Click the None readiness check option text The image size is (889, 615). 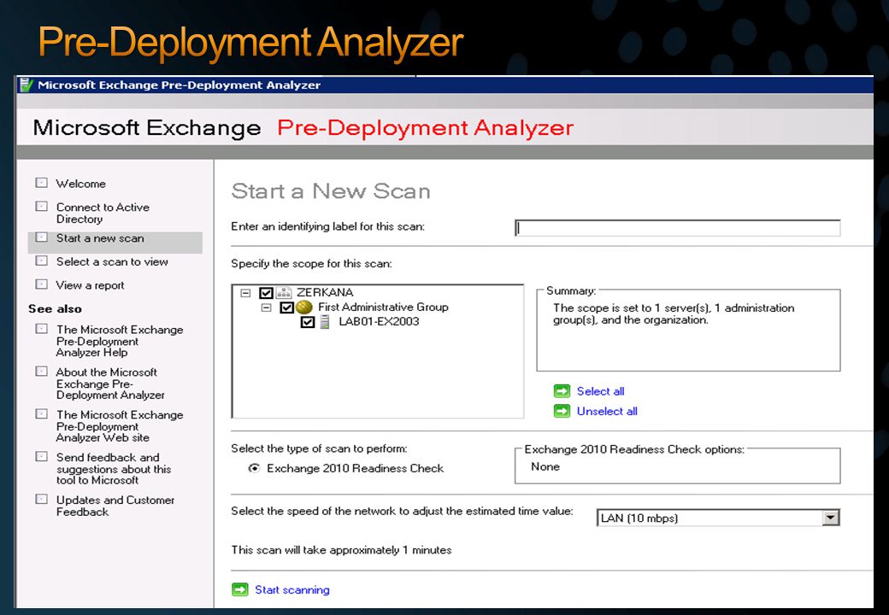tap(545, 466)
